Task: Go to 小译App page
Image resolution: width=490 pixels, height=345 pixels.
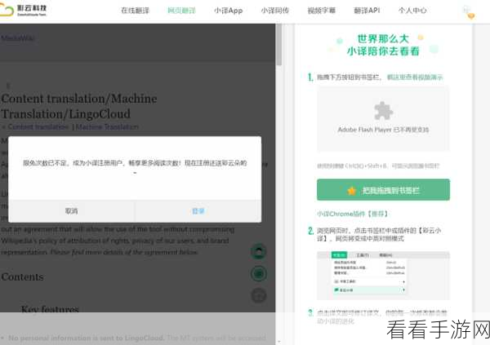Action: coord(228,11)
